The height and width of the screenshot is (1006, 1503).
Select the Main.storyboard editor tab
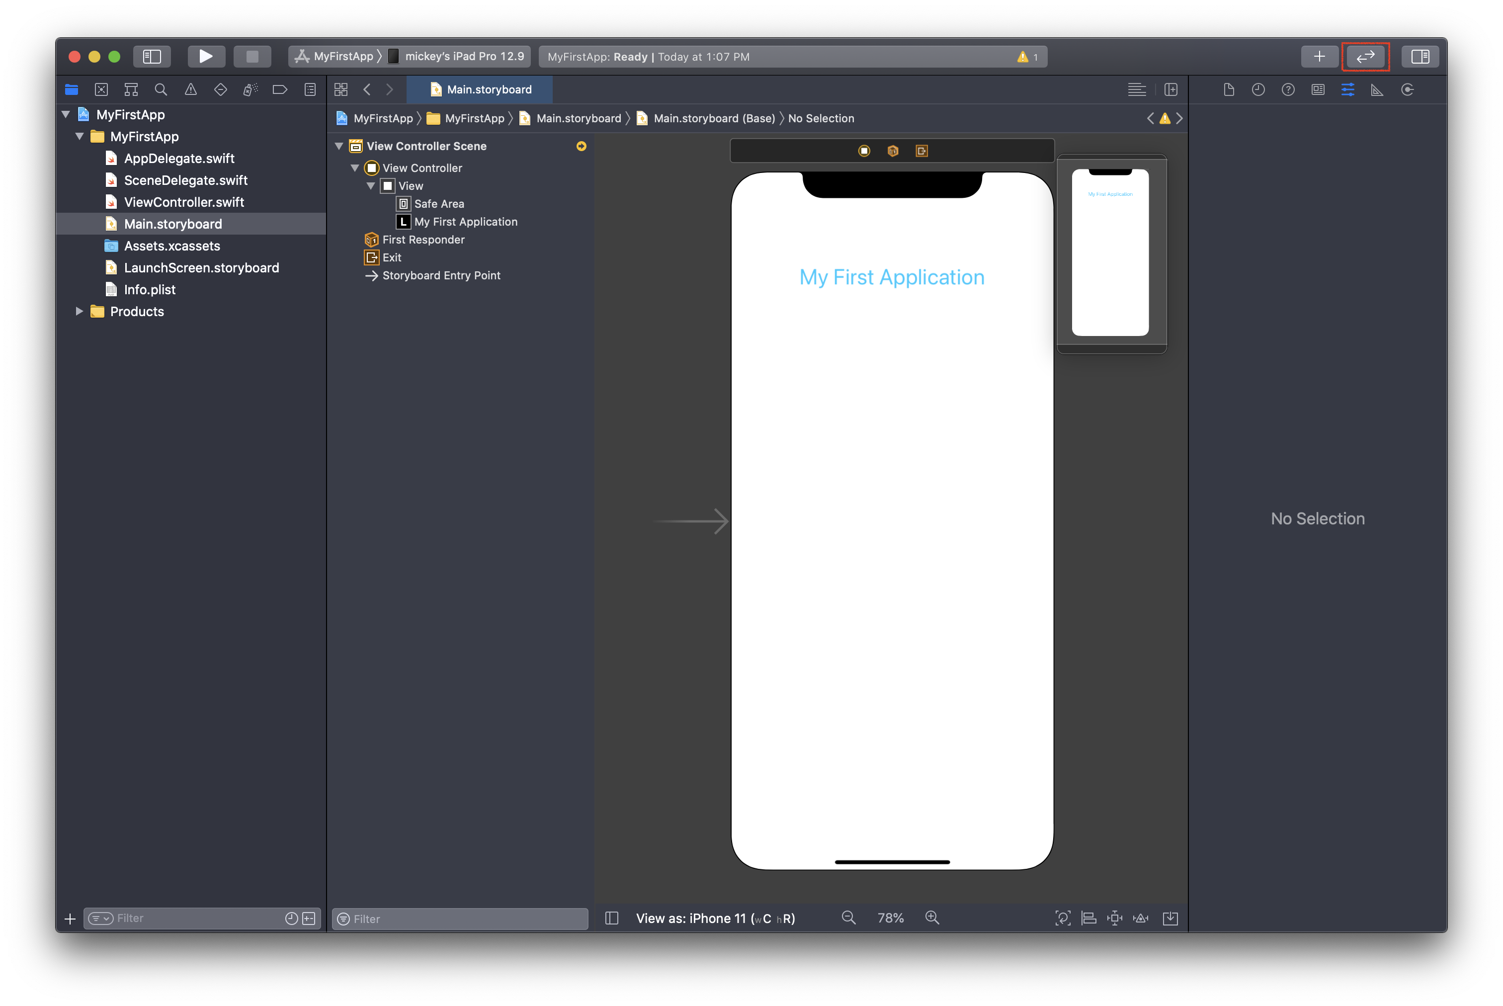point(480,89)
